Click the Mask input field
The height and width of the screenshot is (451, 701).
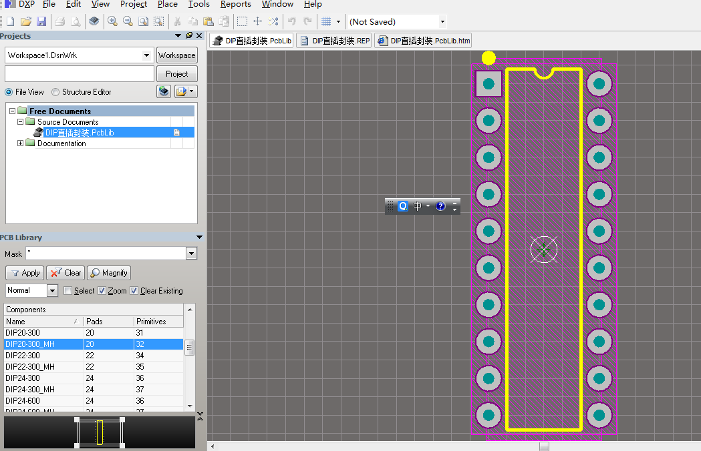106,254
